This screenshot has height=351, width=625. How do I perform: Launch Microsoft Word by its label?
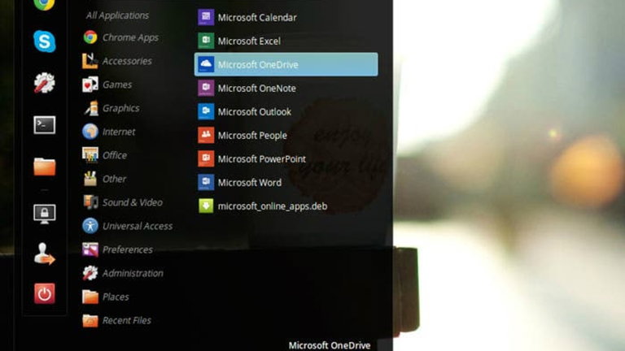coord(250,182)
